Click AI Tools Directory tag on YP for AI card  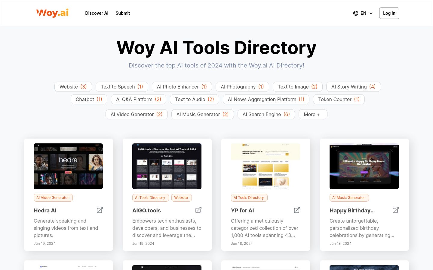pyautogui.click(x=249, y=198)
